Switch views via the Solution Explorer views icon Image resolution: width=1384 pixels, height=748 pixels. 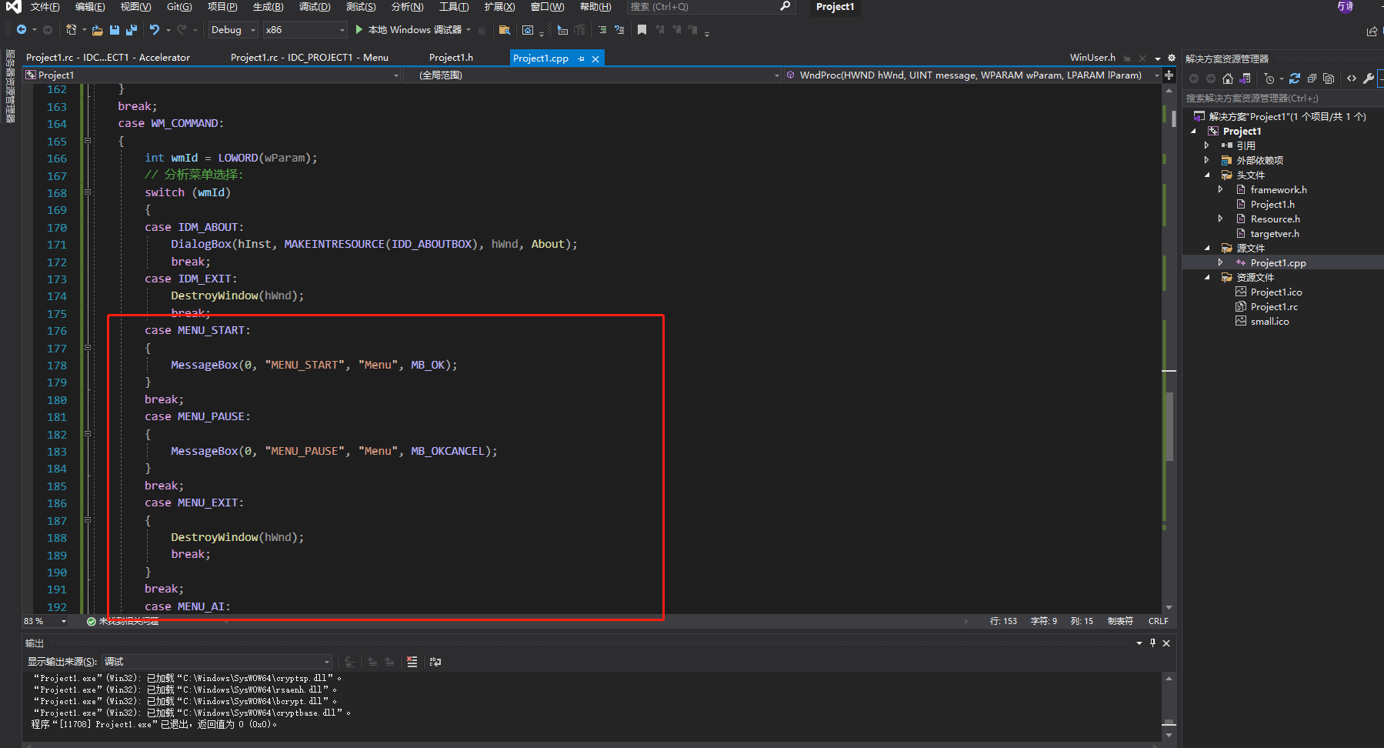click(x=1246, y=78)
